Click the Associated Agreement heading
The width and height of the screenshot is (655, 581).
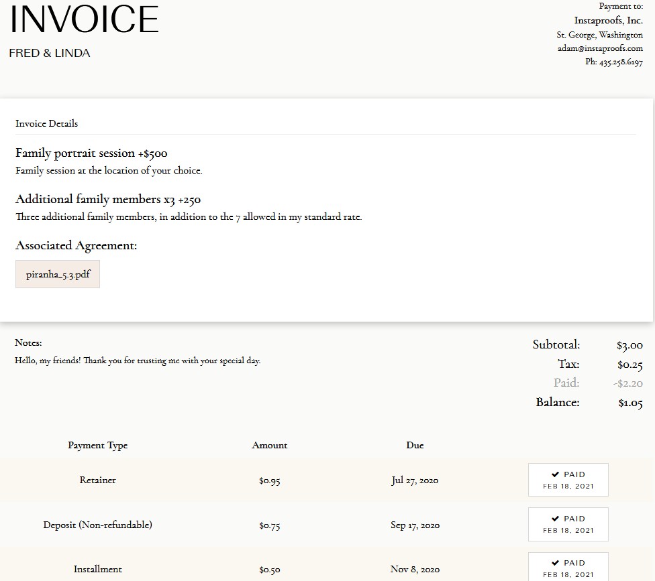[76, 245]
